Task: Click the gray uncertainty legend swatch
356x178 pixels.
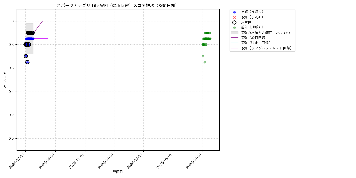Action: 234,33
